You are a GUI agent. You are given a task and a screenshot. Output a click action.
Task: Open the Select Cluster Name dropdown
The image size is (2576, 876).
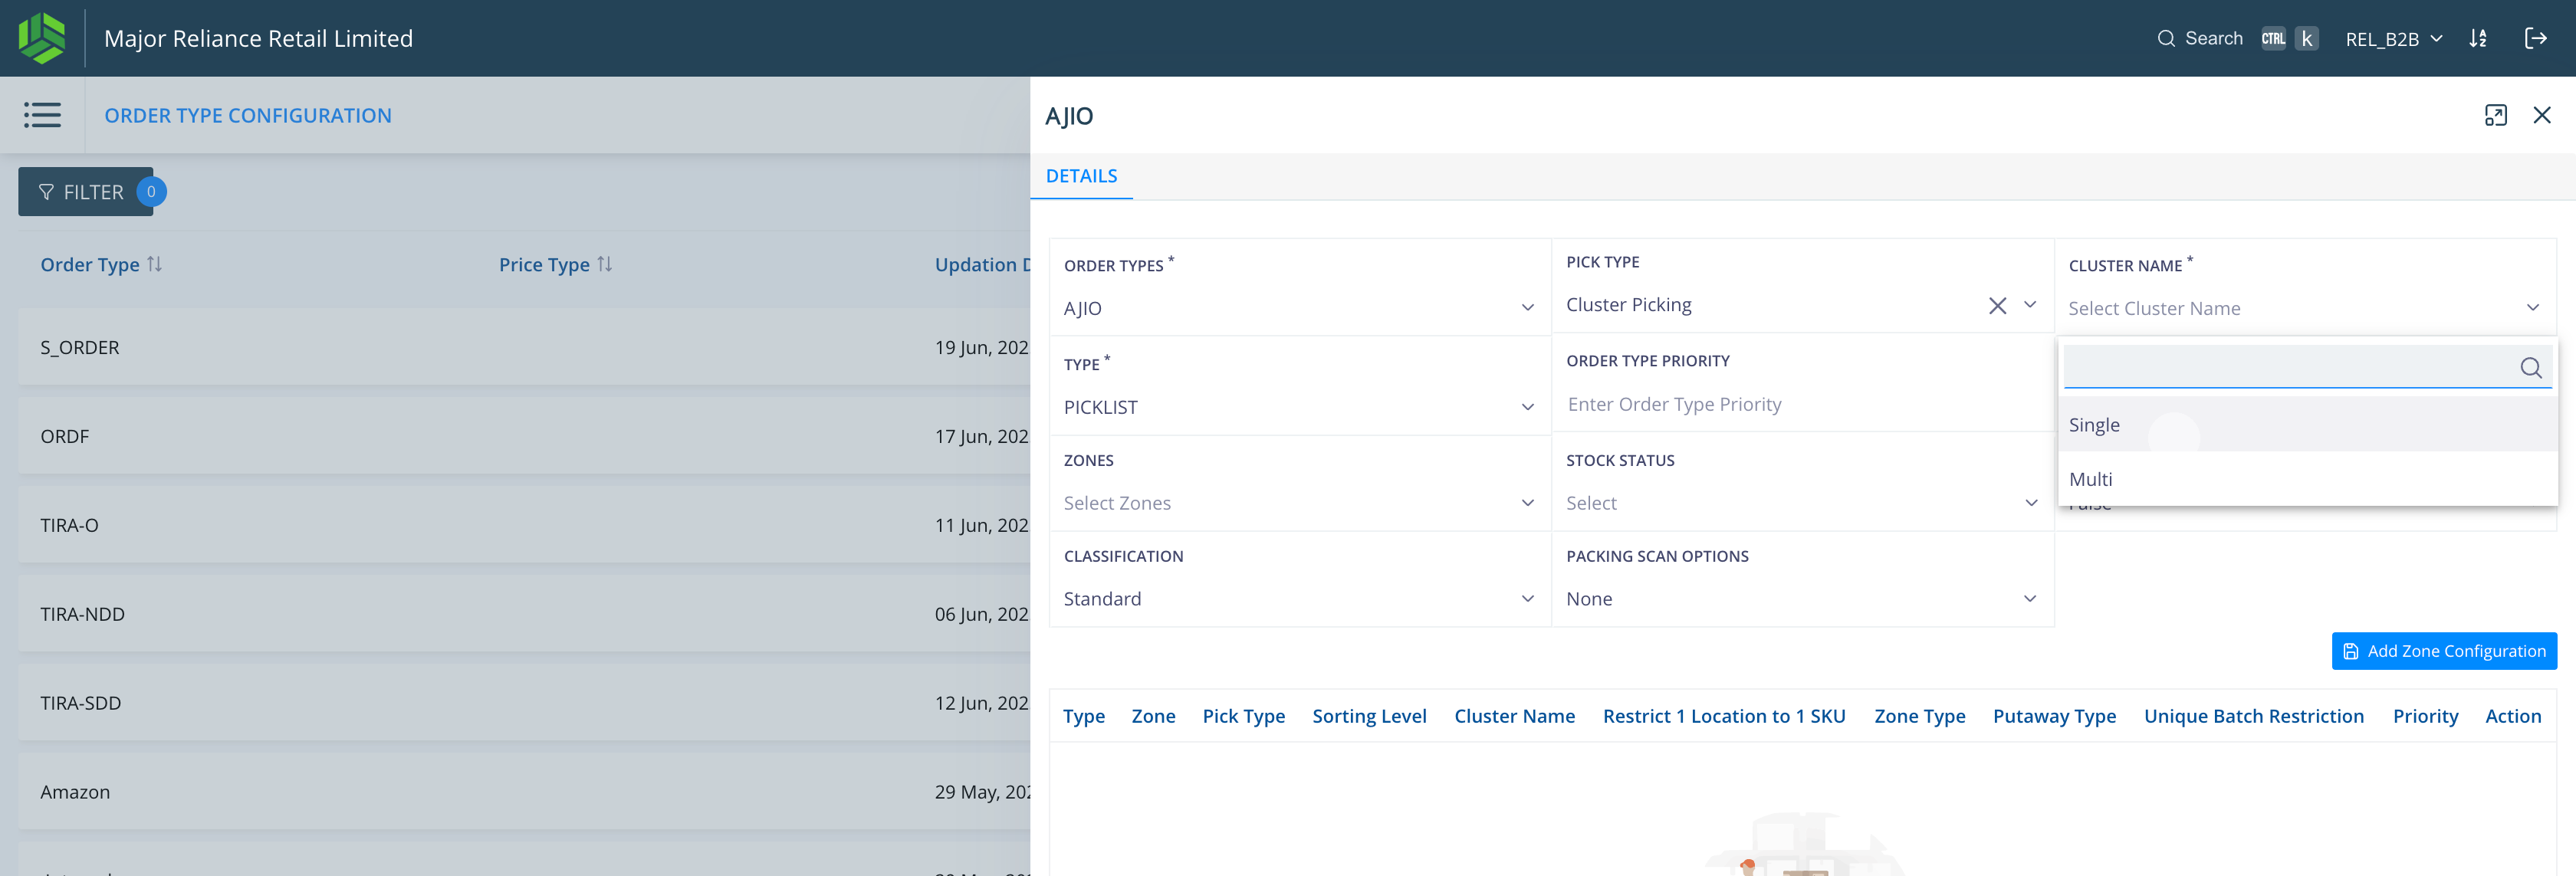point(2304,308)
